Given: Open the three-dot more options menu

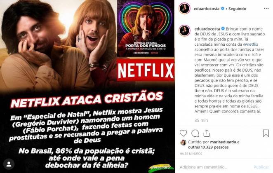Looking at the screenshot, I should click(x=266, y=9).
